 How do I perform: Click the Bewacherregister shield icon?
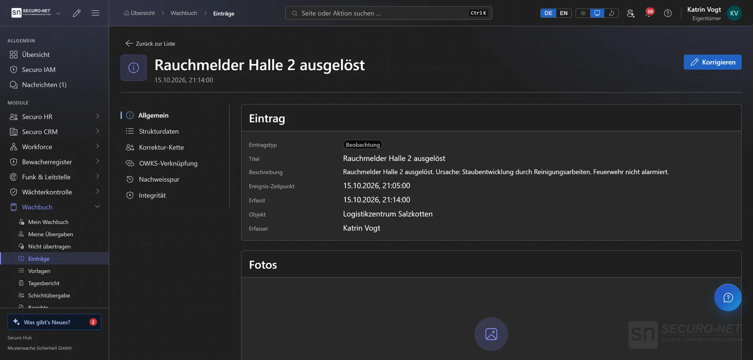(14, 162)
